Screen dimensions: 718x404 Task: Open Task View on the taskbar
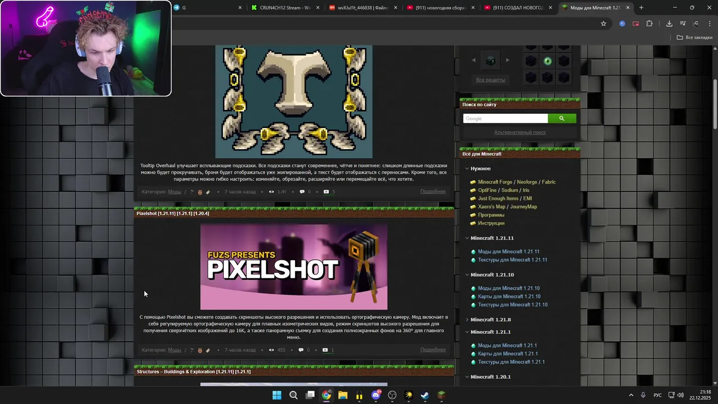(x=310, y=395)
